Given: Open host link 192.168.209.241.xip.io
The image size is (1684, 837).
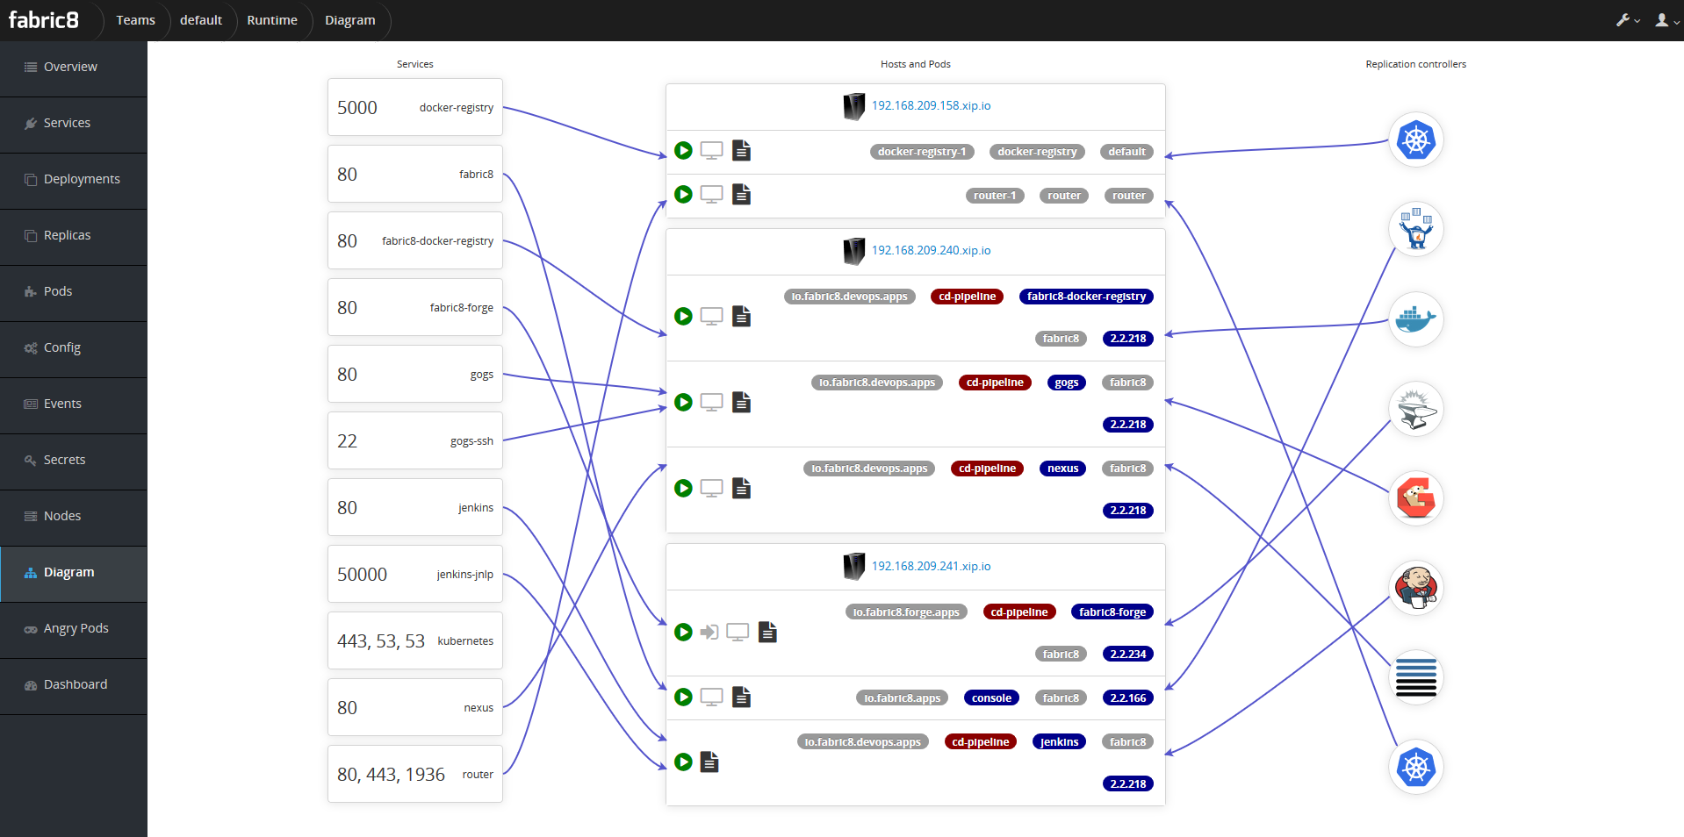Looking at the screenshot, I should point(931,567).
